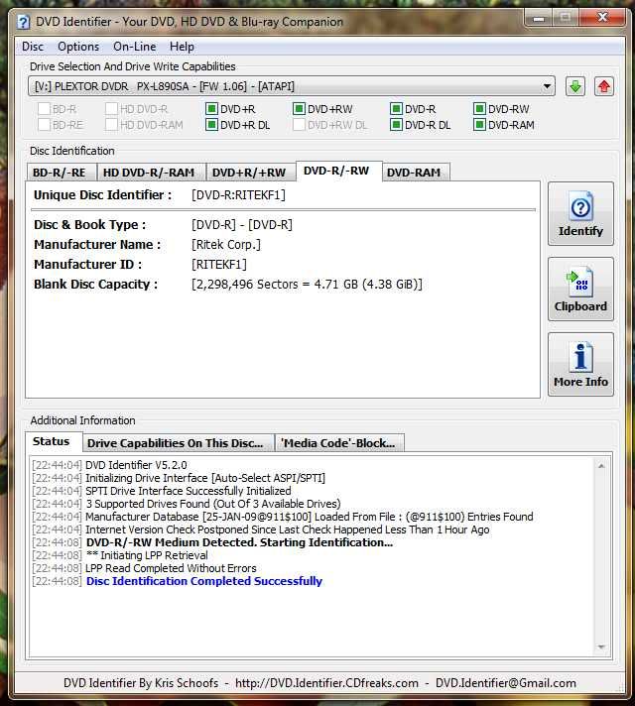The image size is (635, 706).
Task: Click 'Initializing Drive Interface' log line
Action: (205, 478)
